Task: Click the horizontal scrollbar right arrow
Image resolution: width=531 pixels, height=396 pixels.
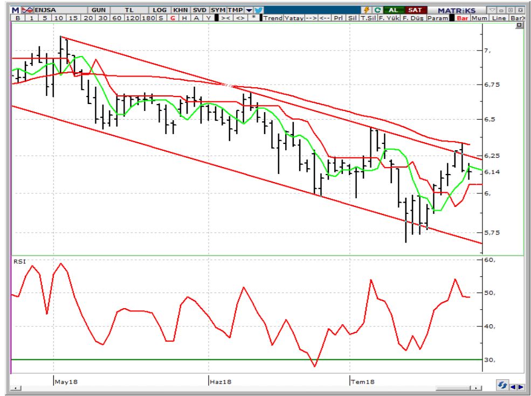Action: point(477,388)
